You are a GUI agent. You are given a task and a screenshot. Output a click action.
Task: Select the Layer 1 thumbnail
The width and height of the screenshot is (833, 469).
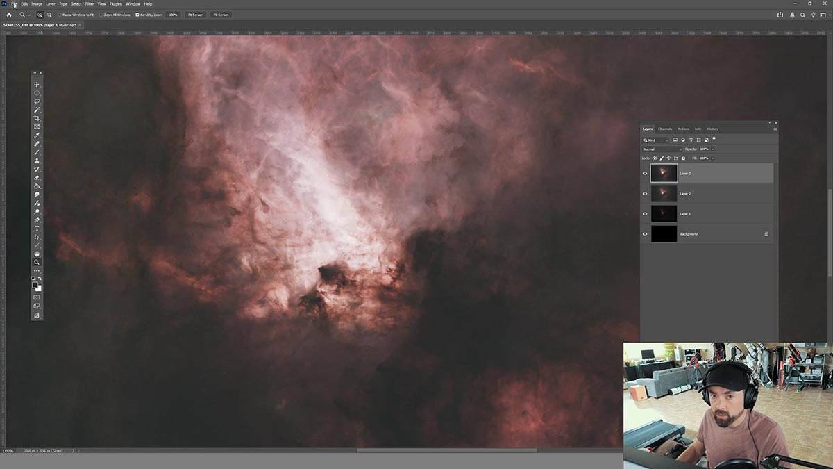[x=664, y=213]
